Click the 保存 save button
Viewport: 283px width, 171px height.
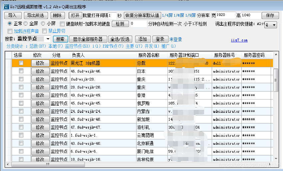pyautogui.click(x=270, y=16)
